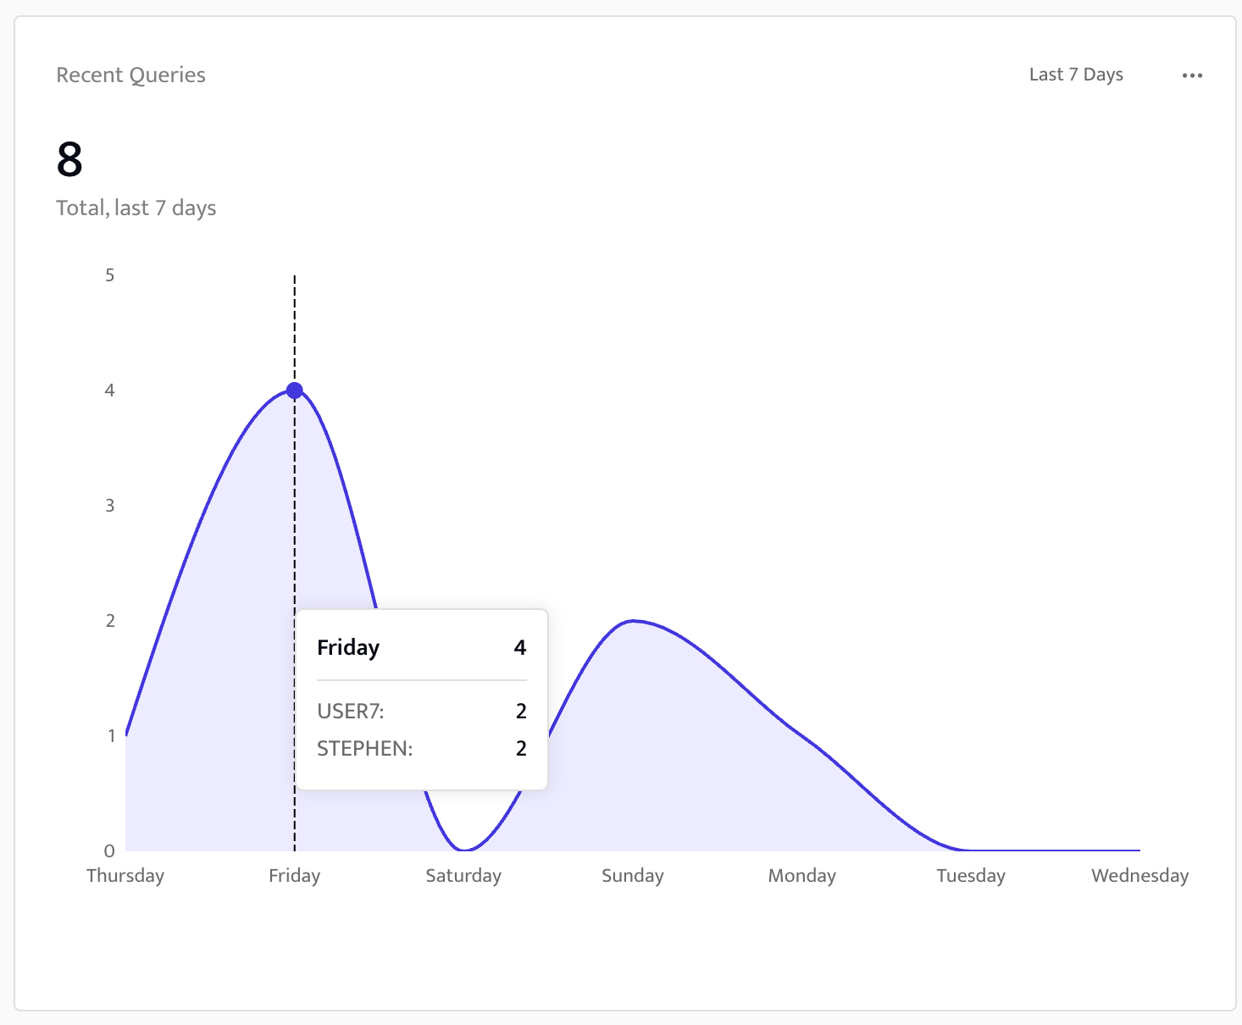This screenshot has height=1025, width=1242.
Task: Select STEPHEN's query count in the tooltip
Action: pyautogui.click(x=519, y=749)
